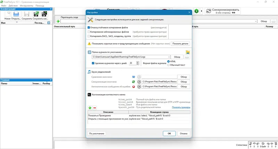278x149 pixels.
Task: Click the Открыть configuration icon
Action: 16,14
